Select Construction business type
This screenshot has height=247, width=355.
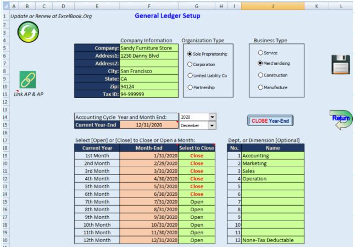point(260,75)
